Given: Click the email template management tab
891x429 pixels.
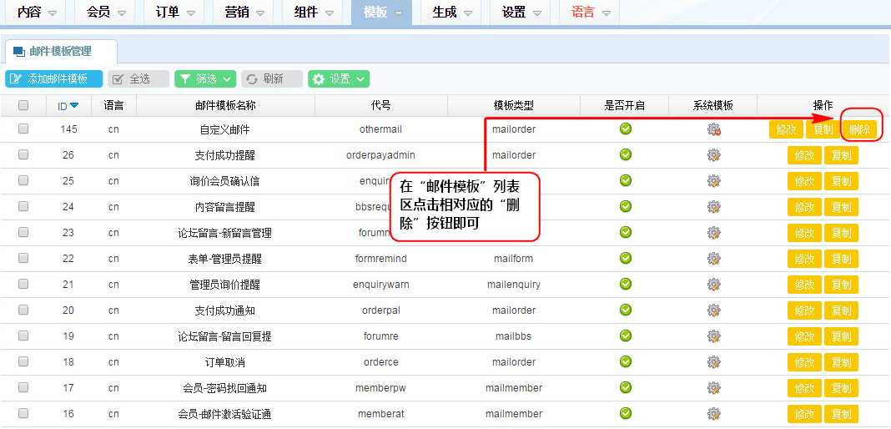Looking at the screenshot, I should coord(60,52).
